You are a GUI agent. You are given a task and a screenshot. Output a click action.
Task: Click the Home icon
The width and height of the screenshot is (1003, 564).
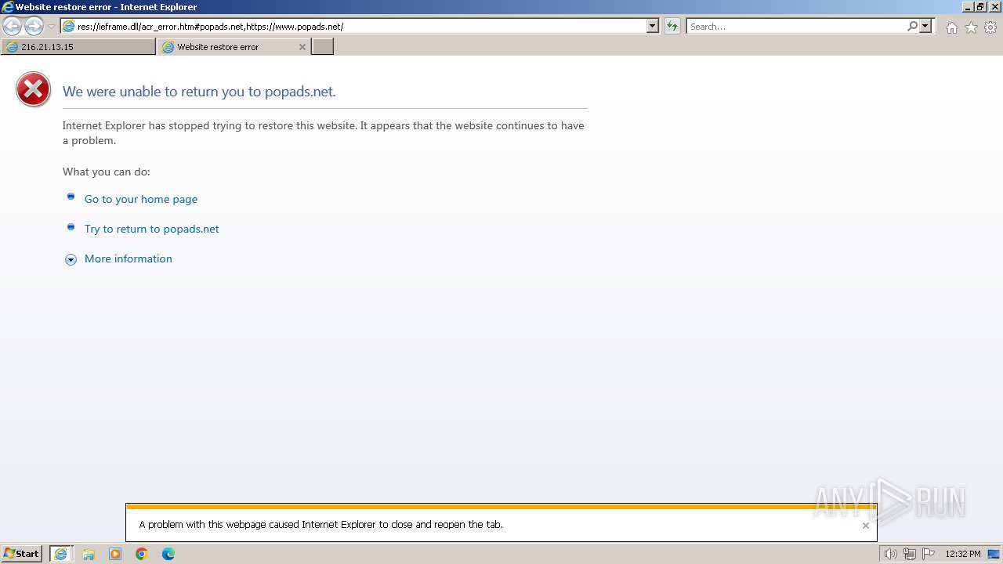click(951, 27)
